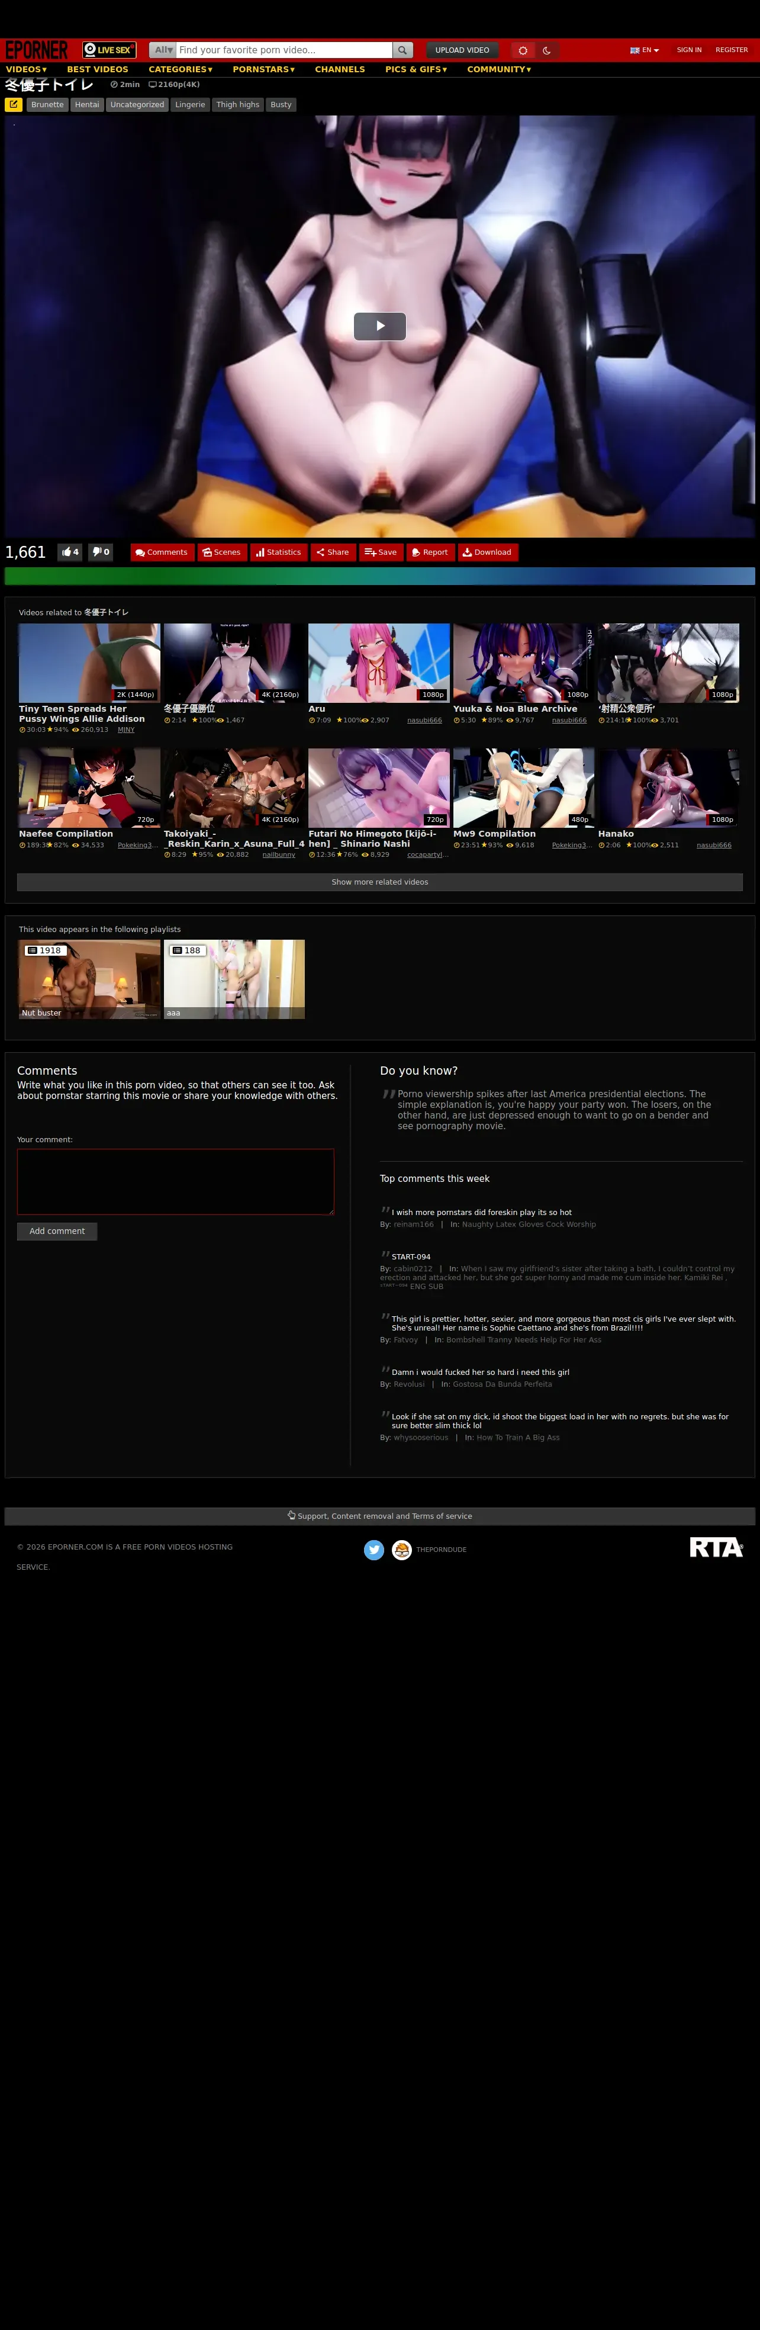Click the Add comment button
760x2330 pixels.
coord(57,1231)
